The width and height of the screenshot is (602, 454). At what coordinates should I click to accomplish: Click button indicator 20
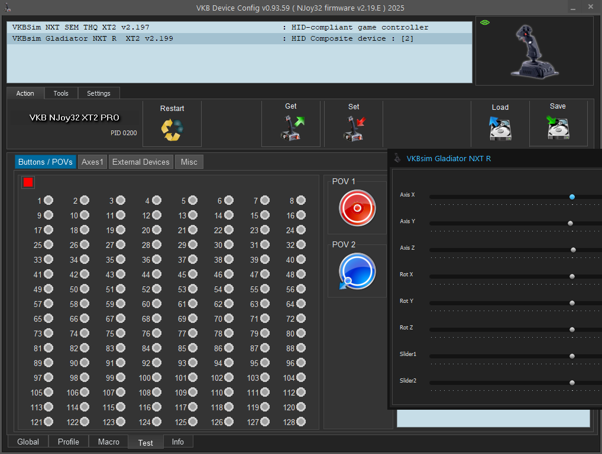tap(157, 230)
